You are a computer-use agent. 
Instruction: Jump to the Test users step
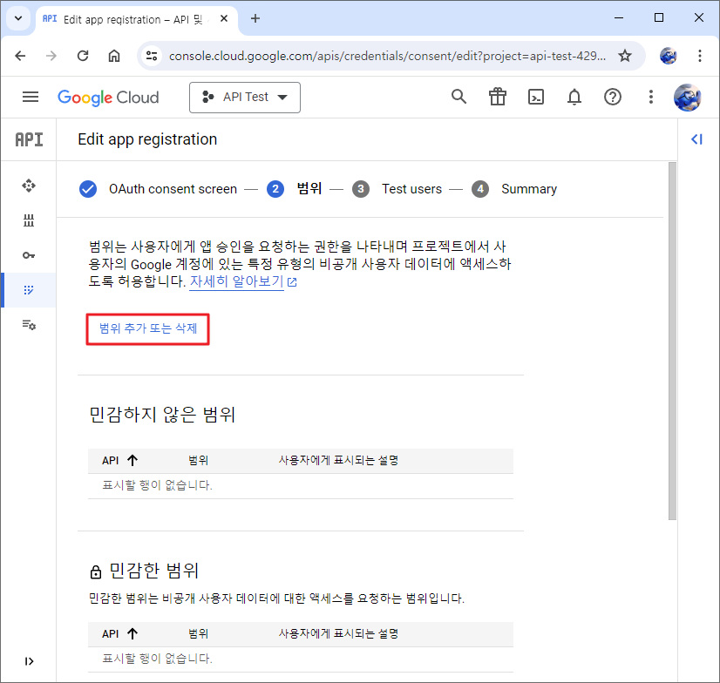[x=397, y=189]
